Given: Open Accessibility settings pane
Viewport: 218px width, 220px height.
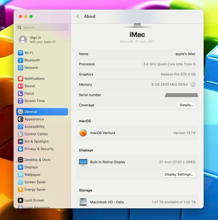Looking at the screenshot, I should pos(42,127).
